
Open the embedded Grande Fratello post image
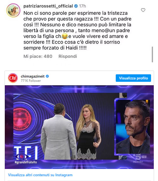click(x=79, y=127)
